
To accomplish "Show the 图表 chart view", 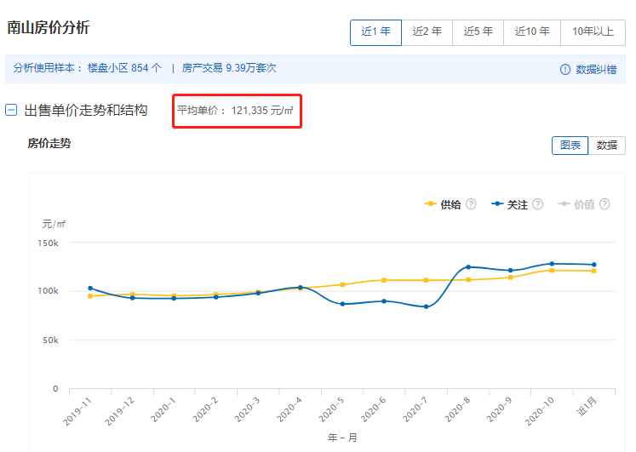I will tap(570, 146).
